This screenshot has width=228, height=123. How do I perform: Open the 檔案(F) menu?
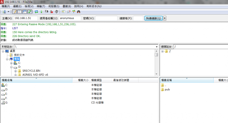click(6, 6)
